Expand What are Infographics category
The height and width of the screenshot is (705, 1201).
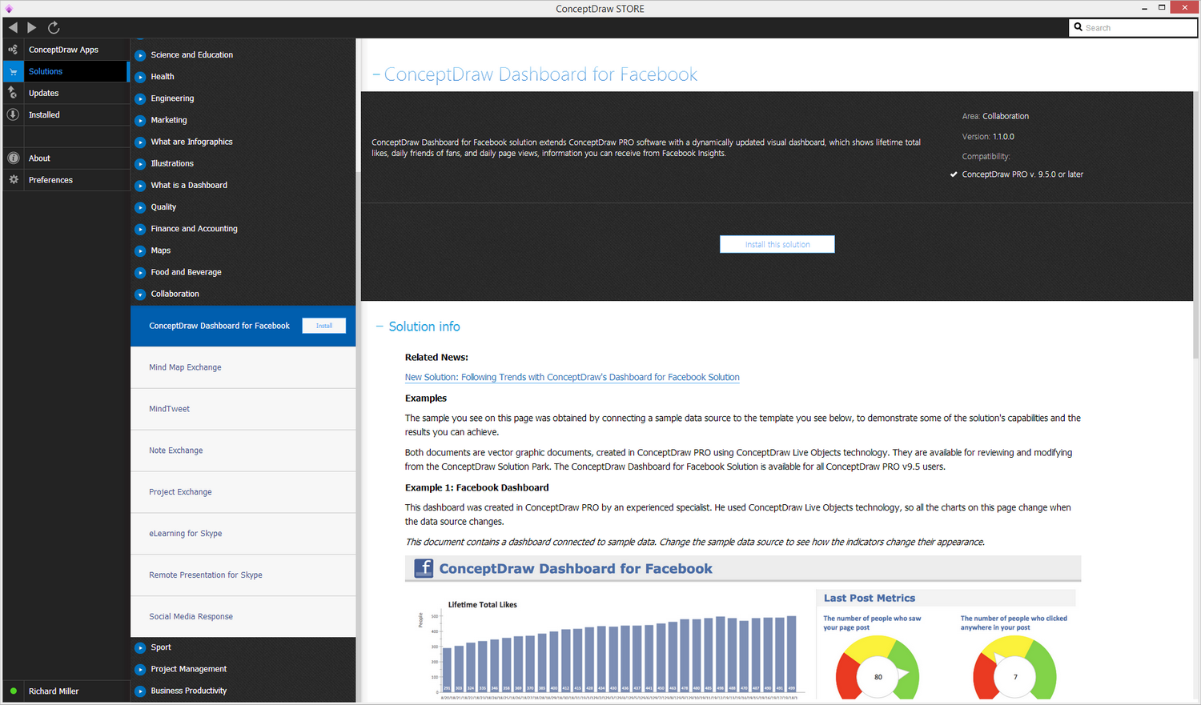pyautogui.click(x=140, y=142)
